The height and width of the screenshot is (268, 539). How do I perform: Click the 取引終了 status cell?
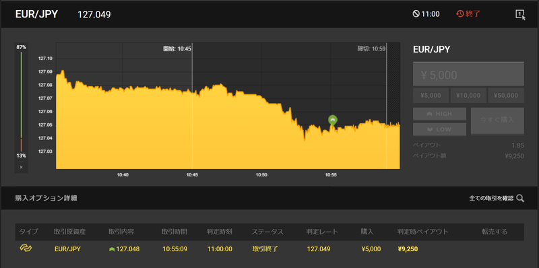coord(265,249)
